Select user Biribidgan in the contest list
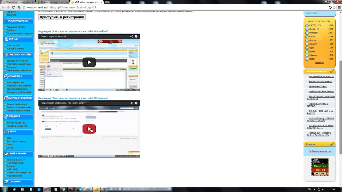Viewport: 342px width, 192px height. click(x=314, y=33)
